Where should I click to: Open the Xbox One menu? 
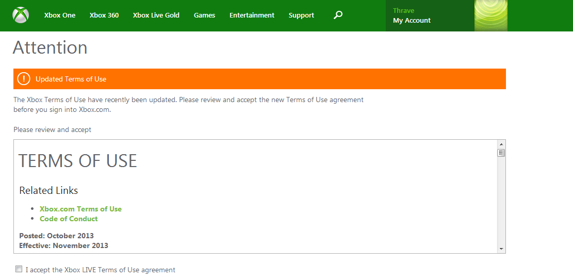coord(59,15)
